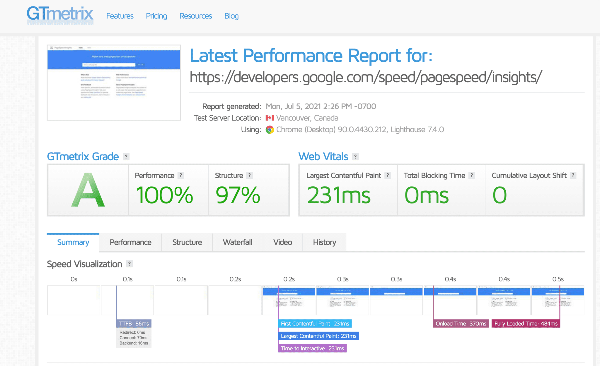Image resolution: width=600 pixels, height=366 pixels.
Task: Open Features in top navigation
Action: [120, 16]
